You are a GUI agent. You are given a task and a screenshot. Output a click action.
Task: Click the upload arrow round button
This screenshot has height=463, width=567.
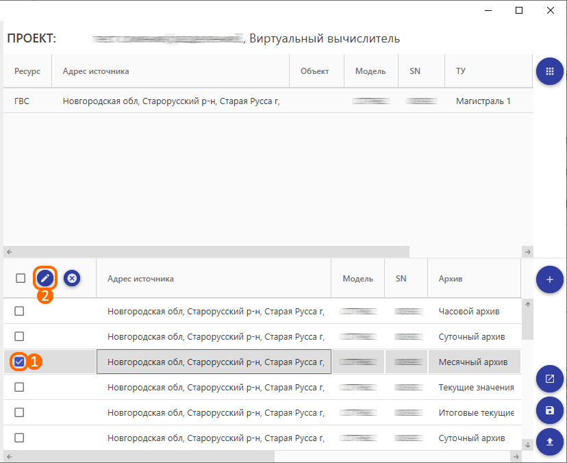pyautogui.click(x=550, y=442)
